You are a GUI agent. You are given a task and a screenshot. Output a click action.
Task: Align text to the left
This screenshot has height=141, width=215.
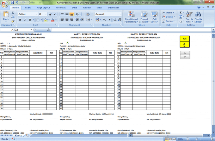point(62,20)
